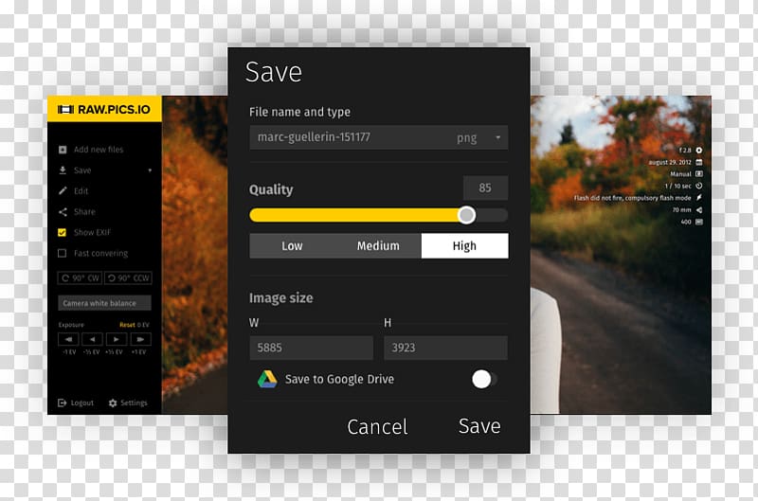
Task: Click the Google Drive logo icon
Action: click(x=267, y=379)
